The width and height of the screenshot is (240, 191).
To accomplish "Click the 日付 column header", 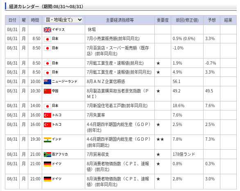I will point(12,20).
